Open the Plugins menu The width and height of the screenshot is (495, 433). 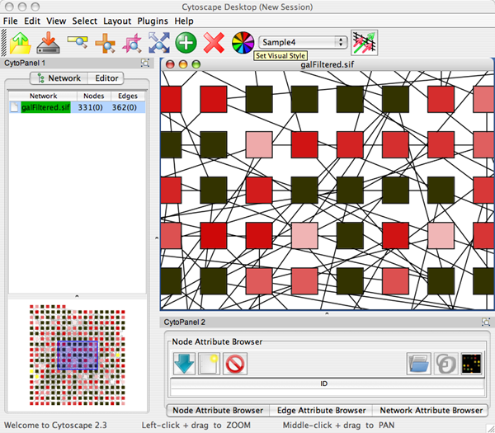[153, 20]
